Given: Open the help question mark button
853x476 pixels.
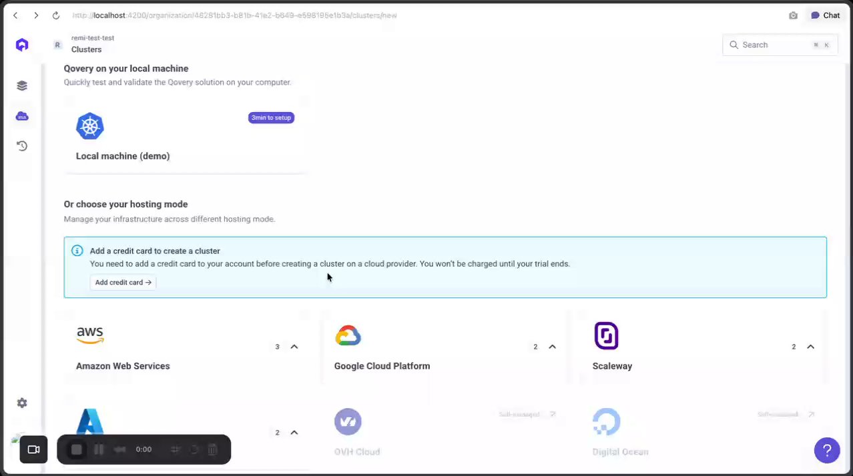Looking at the screenshot, I should (827, 450).
